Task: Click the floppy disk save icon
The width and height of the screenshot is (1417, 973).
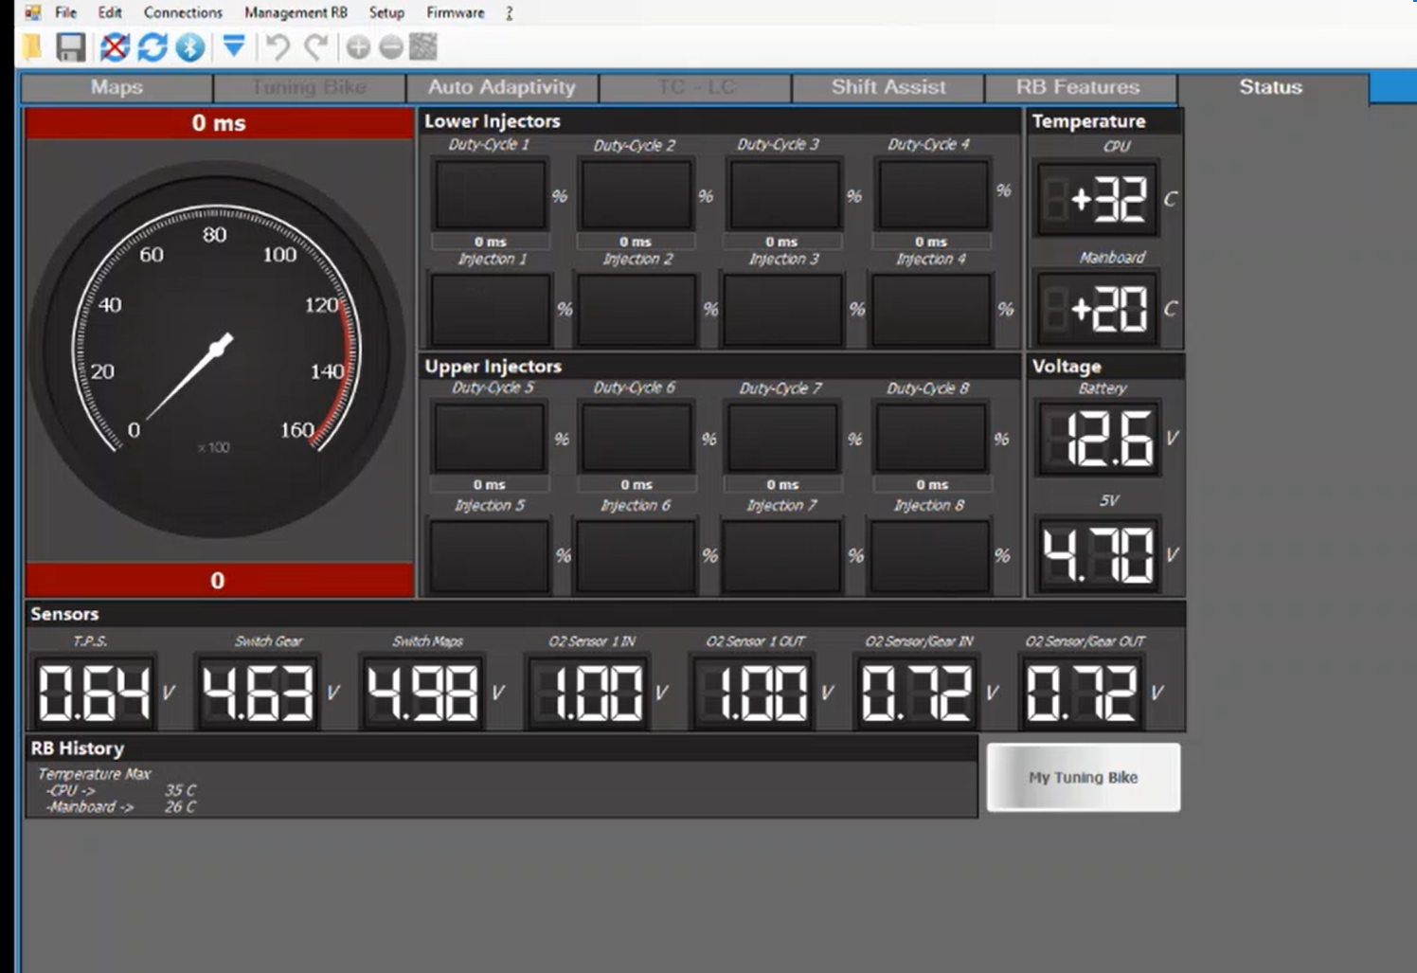Action: pos(71,46)
